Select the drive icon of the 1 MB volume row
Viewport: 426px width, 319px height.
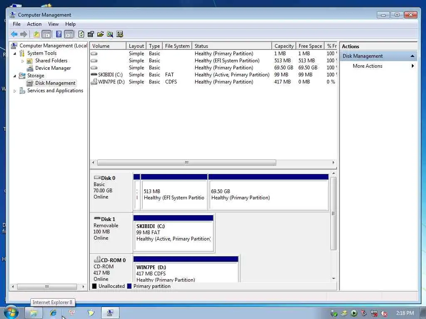pos(94,54)
